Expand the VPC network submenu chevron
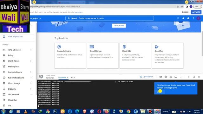This screenshot has width=203, height=114. pyautogui.click(x=31, y=94)
